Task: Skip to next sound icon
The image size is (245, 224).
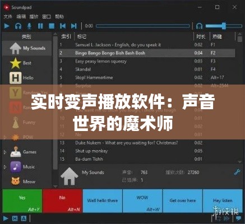Action: [x=74, y=26]
